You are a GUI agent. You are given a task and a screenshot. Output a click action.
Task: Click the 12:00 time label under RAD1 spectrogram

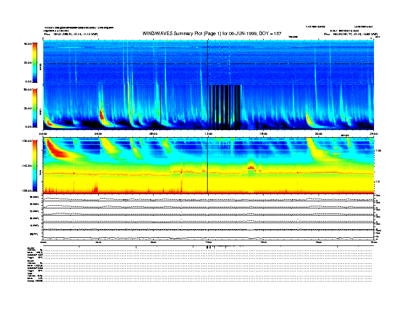pos(208,134)
